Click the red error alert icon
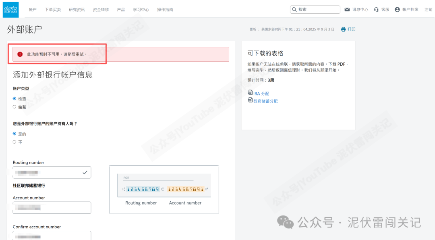Image resolution: width=435 pixels, height=240 pixels. pos(20,54)
